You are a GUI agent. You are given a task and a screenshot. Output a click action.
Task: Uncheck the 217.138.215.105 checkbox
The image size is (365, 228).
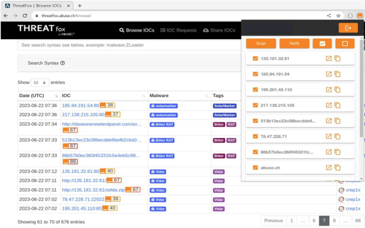tap(255, 105)
